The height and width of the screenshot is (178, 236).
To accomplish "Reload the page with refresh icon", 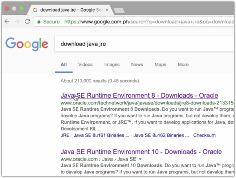I will [x=27, y=22].
